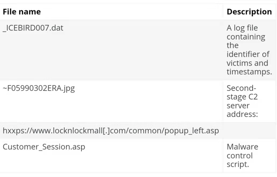Click the word "address:" in the description

[242, 114]
